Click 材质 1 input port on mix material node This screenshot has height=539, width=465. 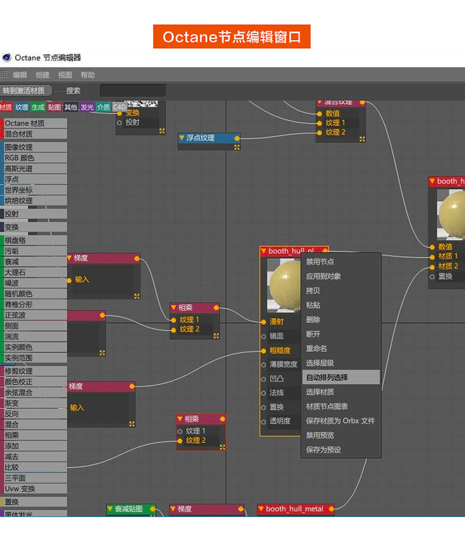click(x=432, y=257)
